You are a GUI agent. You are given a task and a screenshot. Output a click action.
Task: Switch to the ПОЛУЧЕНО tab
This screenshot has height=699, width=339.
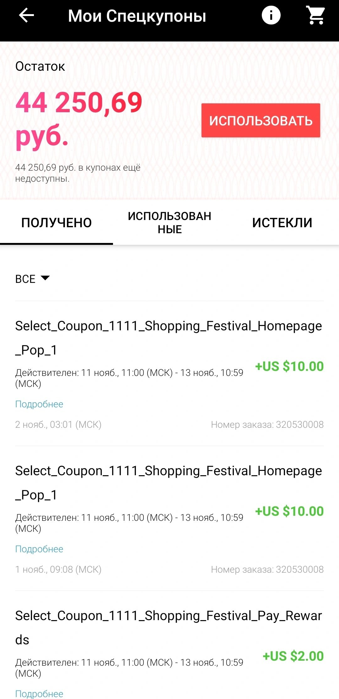click(x=56, y=223)
